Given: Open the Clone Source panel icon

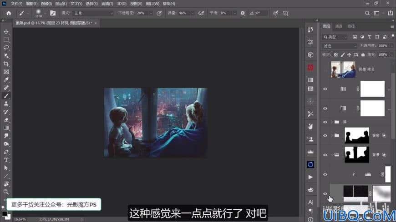Looking at the screenshot, I should point(310,139).
